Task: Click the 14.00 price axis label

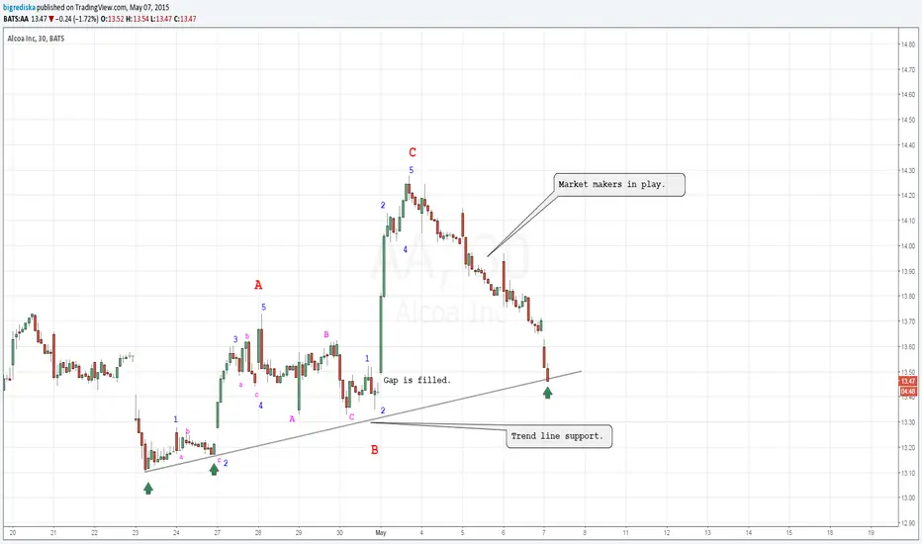Action: click(908, 246)
